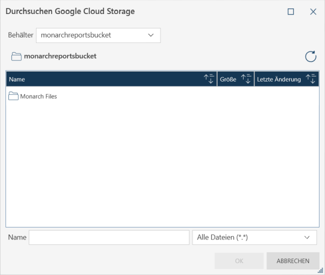Click the Monarch Files folder icon
Screen dimensions: 325x275
[13, 96]
